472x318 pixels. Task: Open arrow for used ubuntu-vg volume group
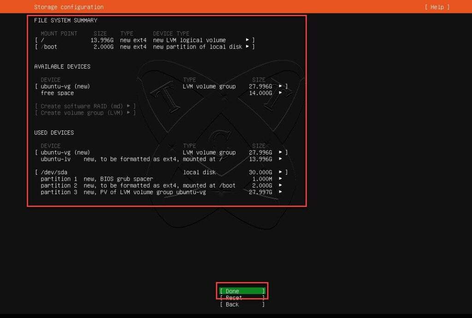[x=281, y=152]
